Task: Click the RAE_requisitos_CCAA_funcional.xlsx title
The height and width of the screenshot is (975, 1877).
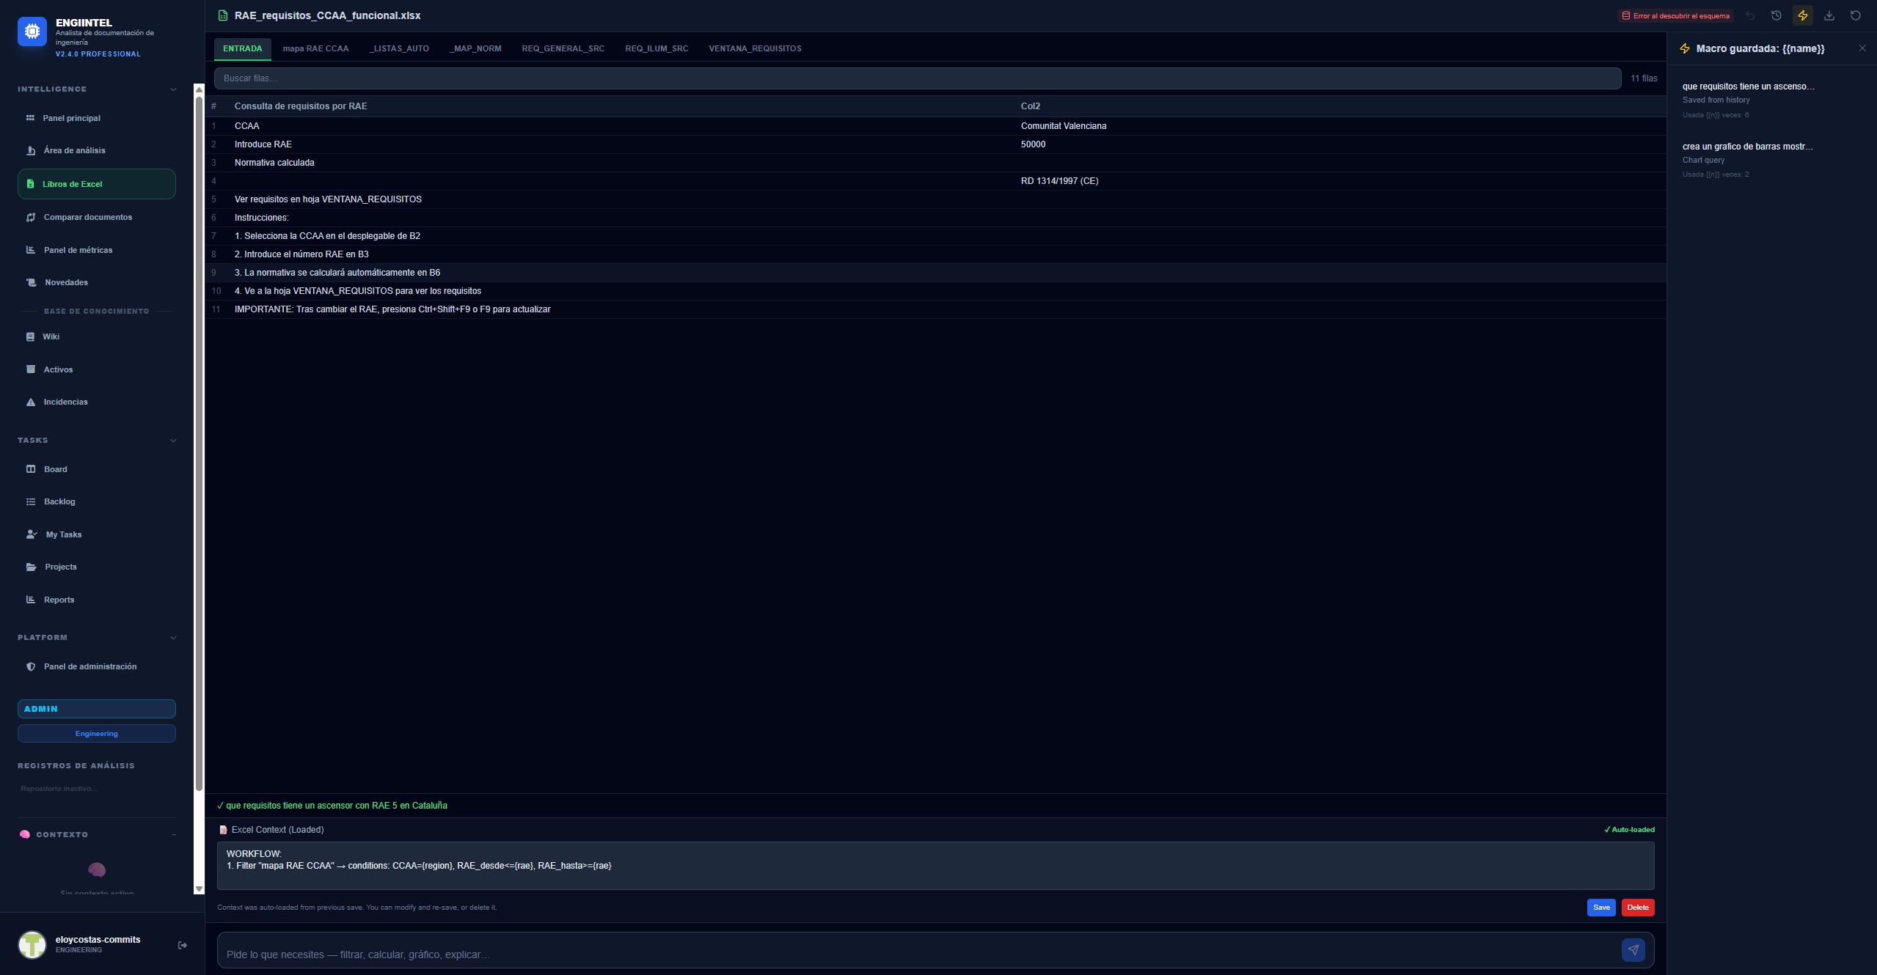Action: (x=328, y=15)
